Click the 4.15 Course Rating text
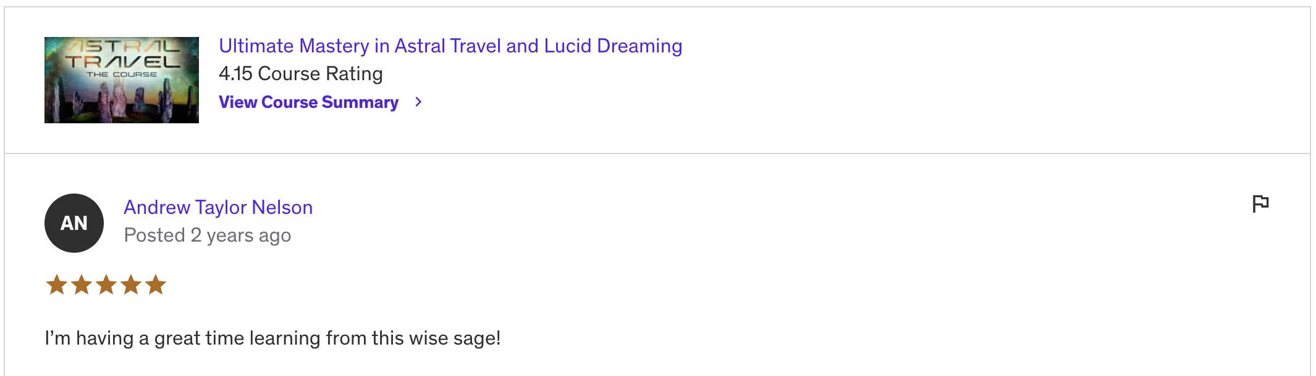1316x376 pixels. (x=301, y=74)
